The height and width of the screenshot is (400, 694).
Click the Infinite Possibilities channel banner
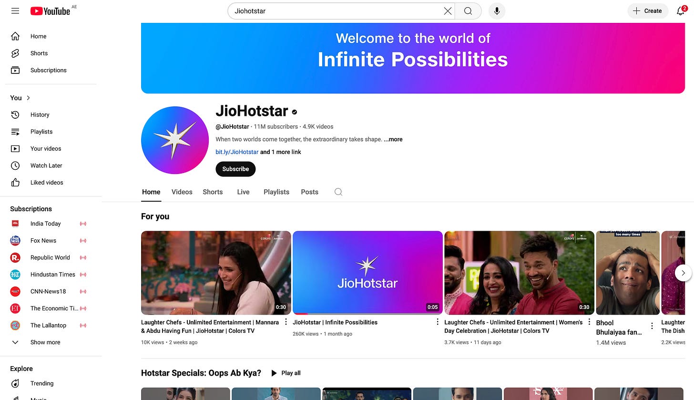413,58
